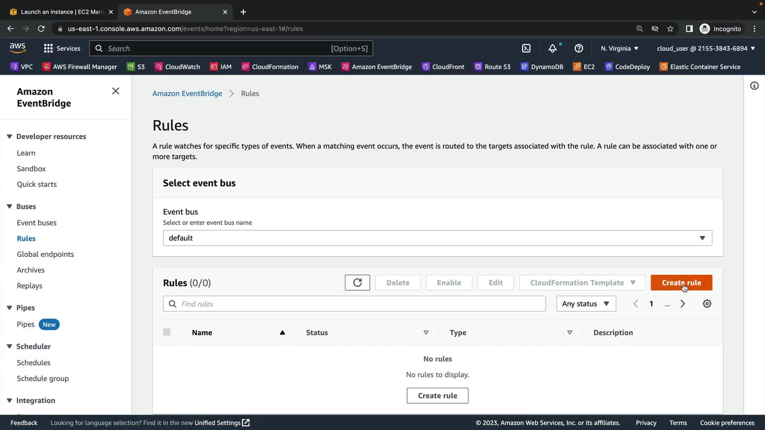This screenshot has width=765, height=430.
Task: Open the Any status filter dropdown
Action: pyautogui.click(x=586, y=304)
